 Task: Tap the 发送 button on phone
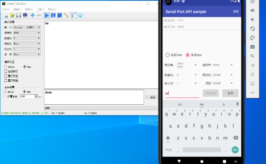(230, 93)
